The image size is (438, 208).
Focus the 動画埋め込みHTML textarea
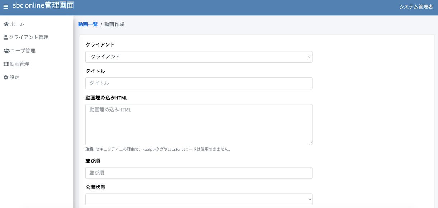199,125
